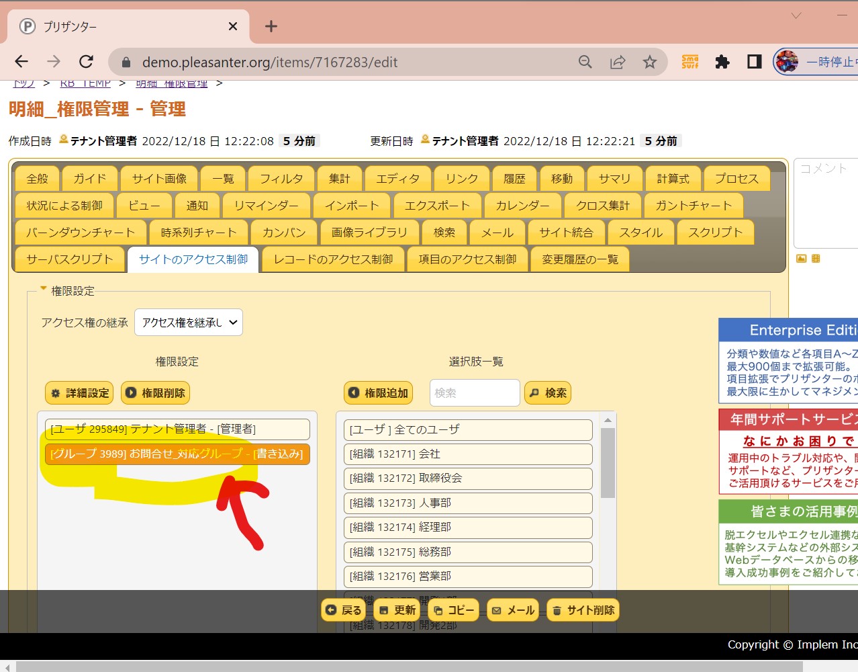This screenshot has height=672, width=858.
Task: Open the サーバスクリプト tab
Action: 70,259
